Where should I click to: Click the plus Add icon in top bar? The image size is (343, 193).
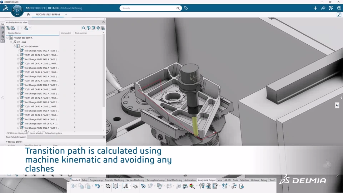click(x=315, y=8)
